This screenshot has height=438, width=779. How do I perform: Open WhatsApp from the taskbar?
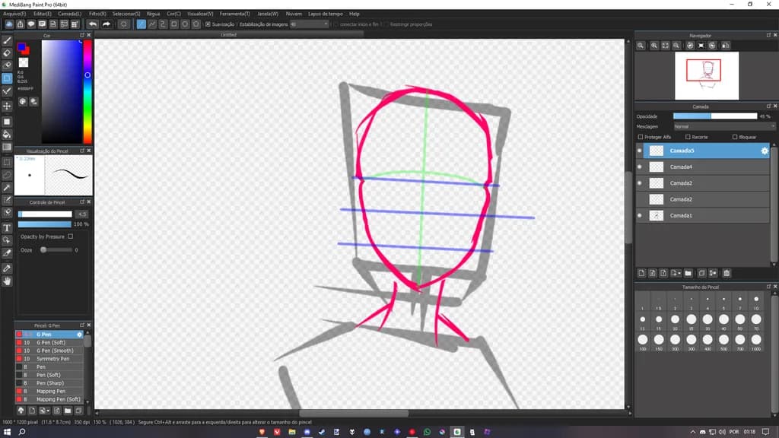428,432
